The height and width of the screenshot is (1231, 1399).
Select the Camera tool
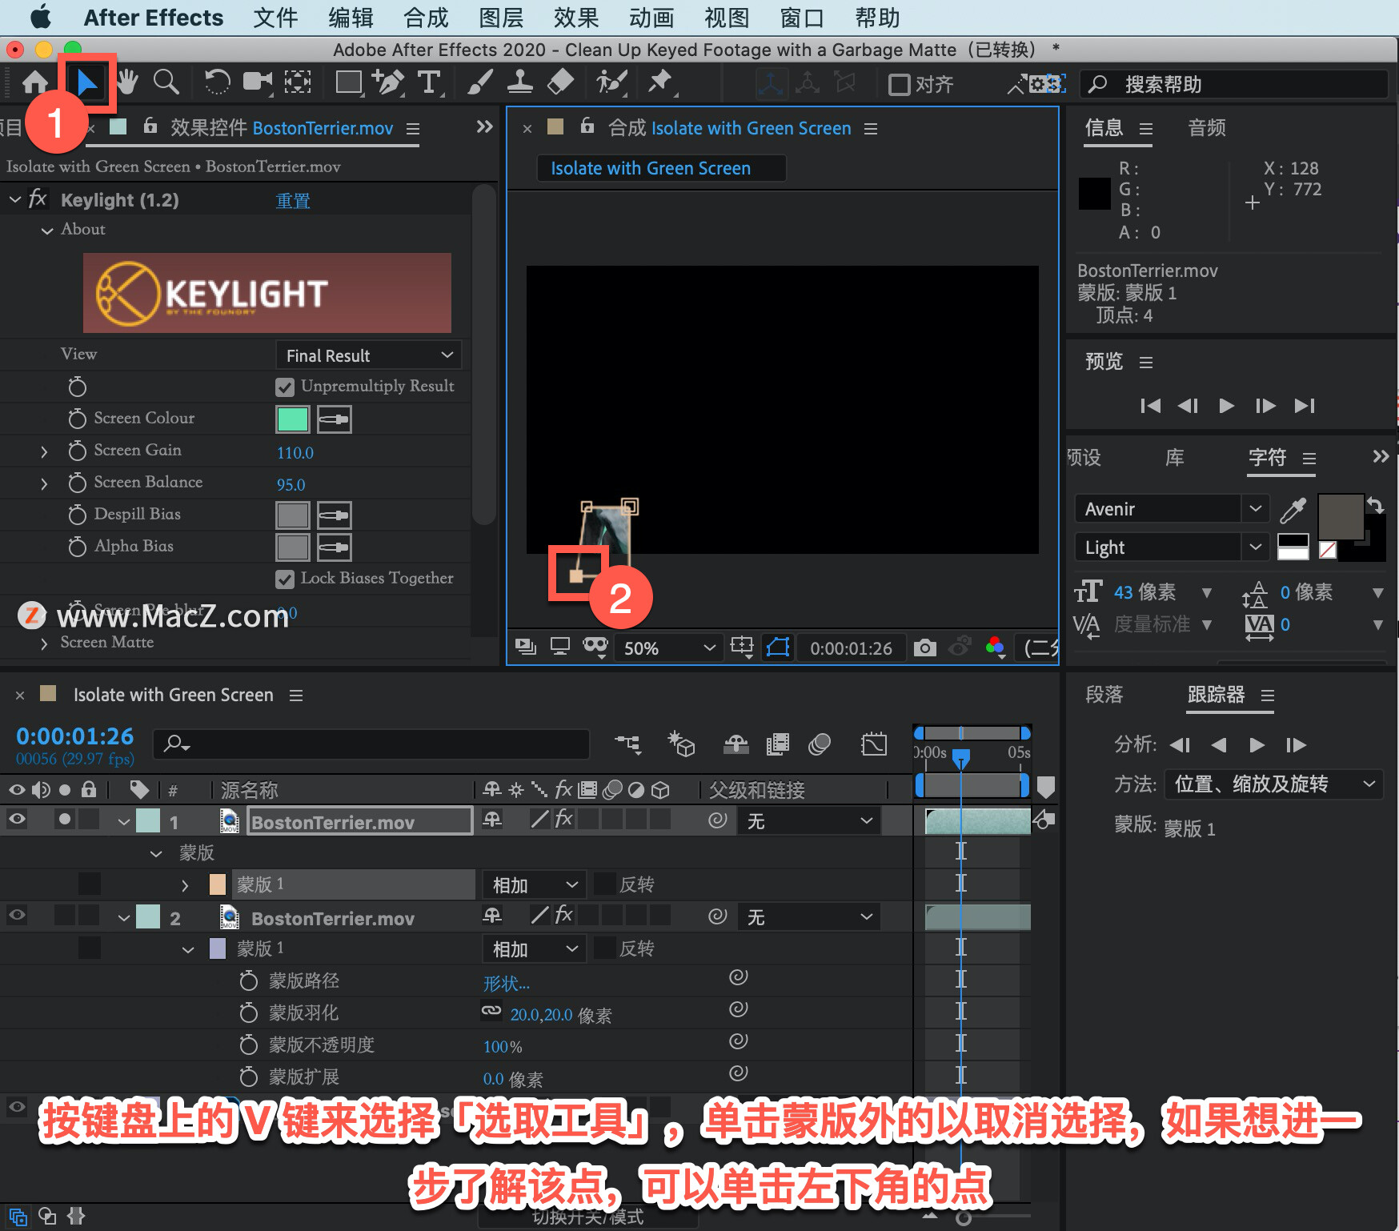coord(257,82)
